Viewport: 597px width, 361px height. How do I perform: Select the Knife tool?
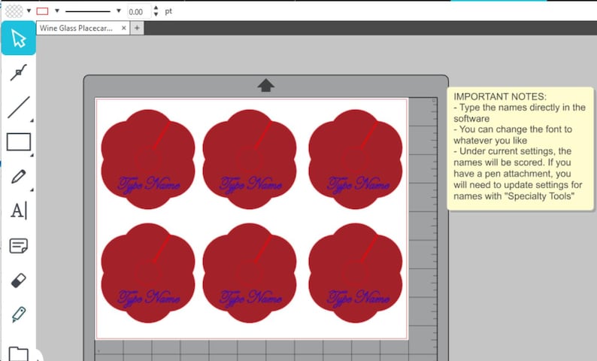18,314
